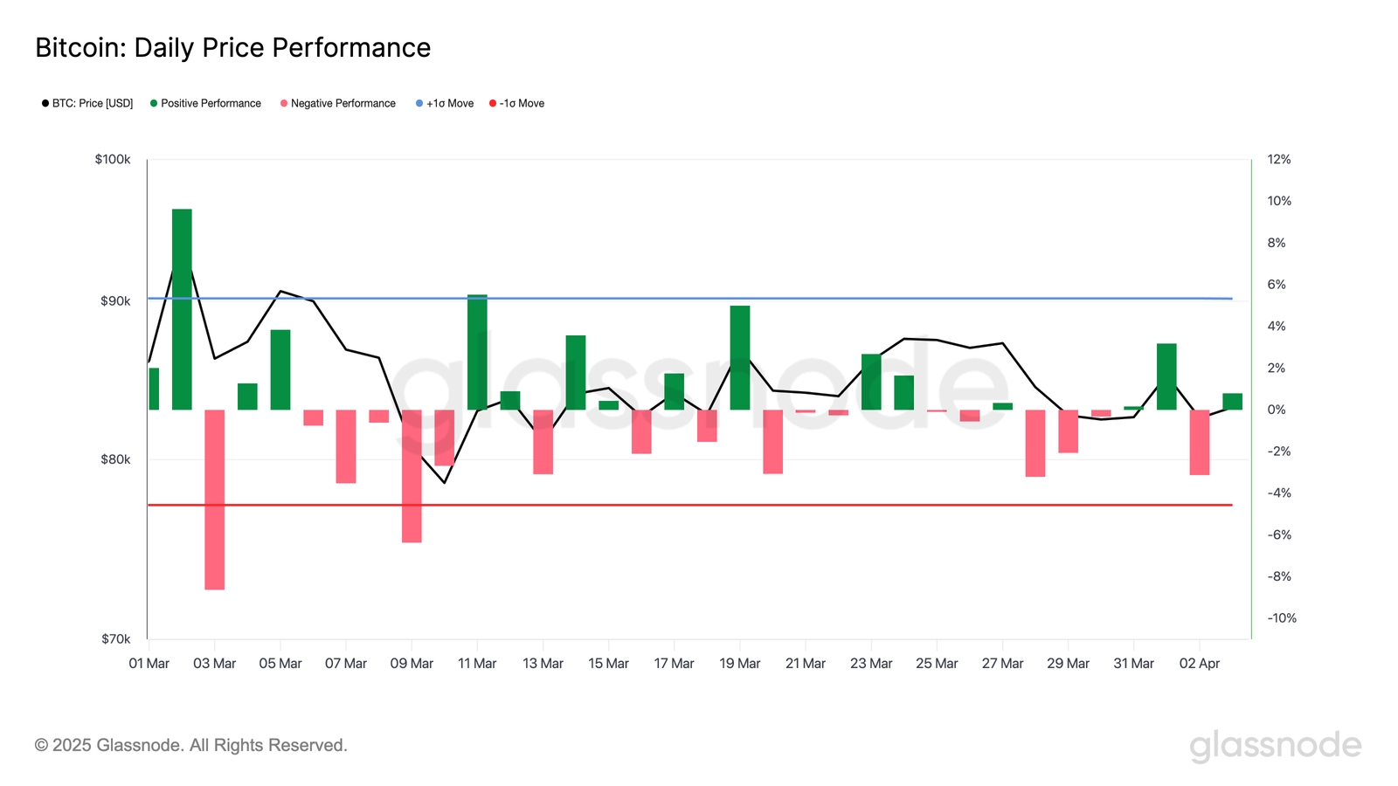Click the 02 Apr x-axis label
Screen dimensions: 1398x786
pyautogui.click(x=1199, y=664)
